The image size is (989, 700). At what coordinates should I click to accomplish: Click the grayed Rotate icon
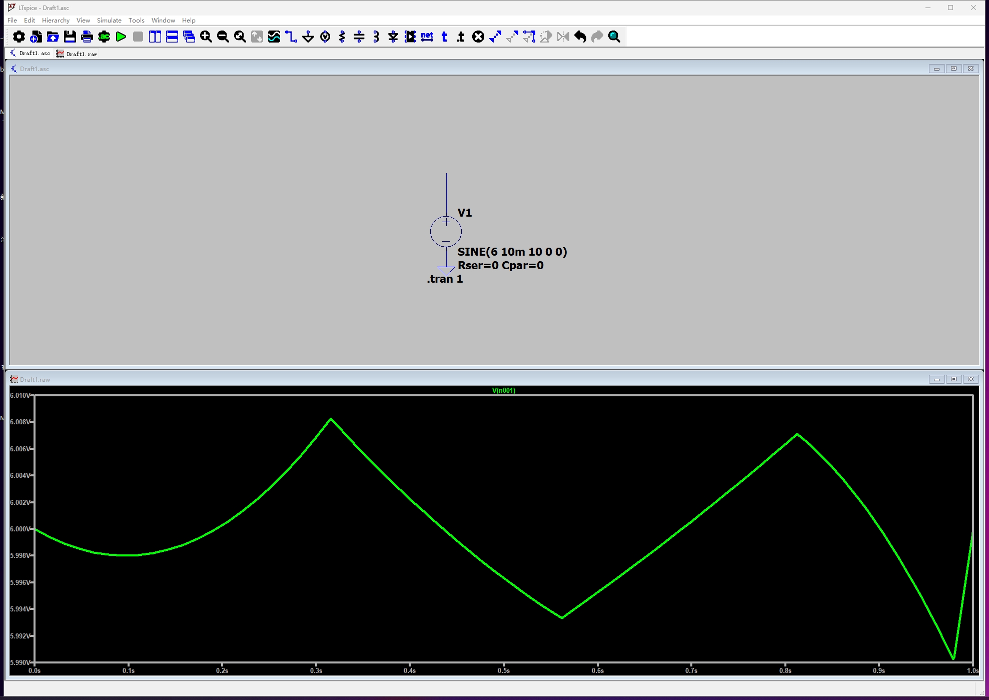tap(546, 37)
